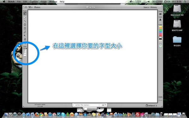Pick the green color swatch
The height and width of the screenshot is (118, 189).
pos(160,30)
